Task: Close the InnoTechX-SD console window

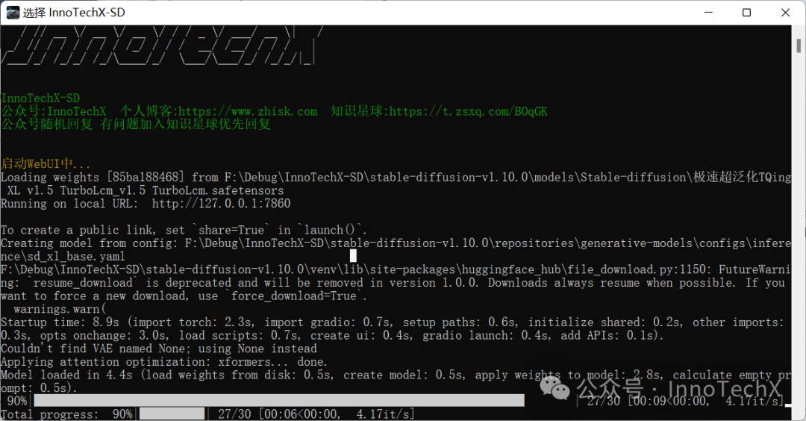Action: (785, 13)
